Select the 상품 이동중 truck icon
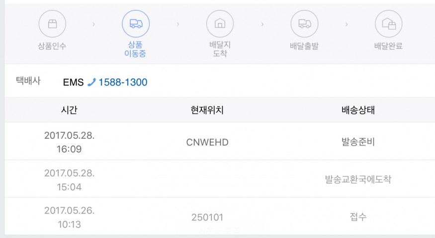This screenshot has height=238, width=435. 136,24
